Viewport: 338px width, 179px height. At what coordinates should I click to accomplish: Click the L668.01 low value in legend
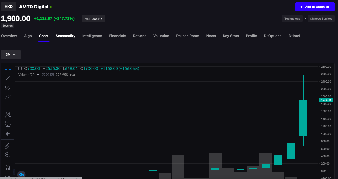coord(70,68)
